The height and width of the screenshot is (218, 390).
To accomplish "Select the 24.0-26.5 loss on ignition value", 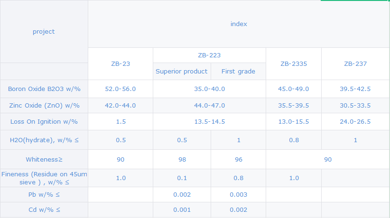I will [355, 122].
